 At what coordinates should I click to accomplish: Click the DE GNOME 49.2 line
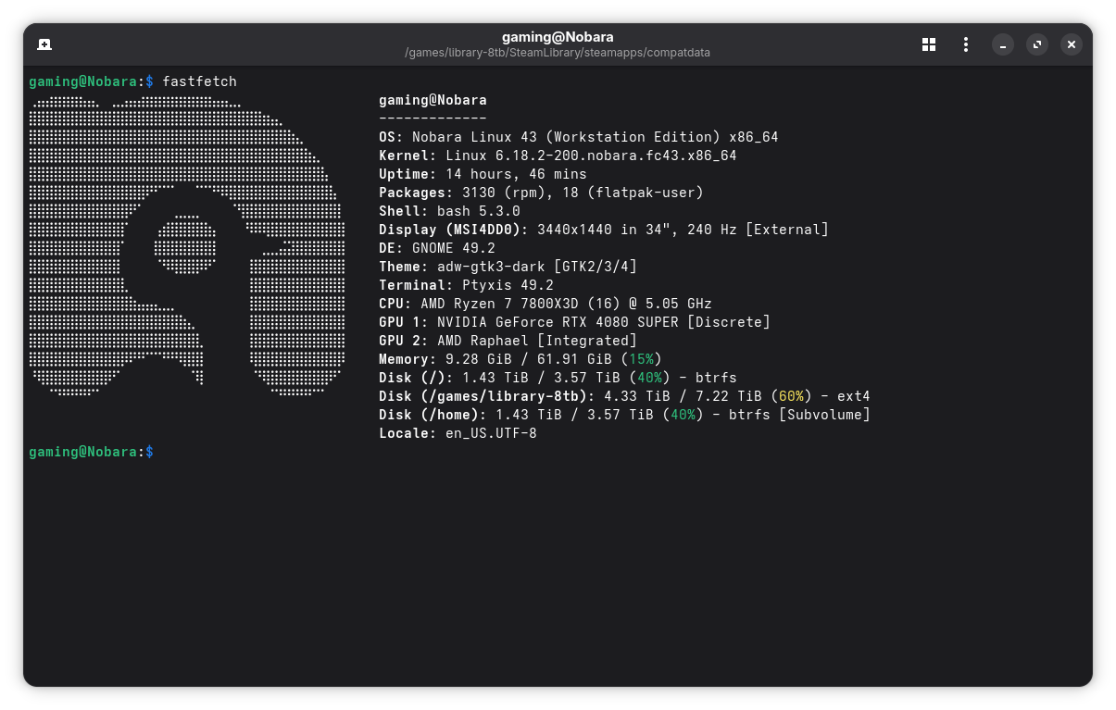coord(437,248)
